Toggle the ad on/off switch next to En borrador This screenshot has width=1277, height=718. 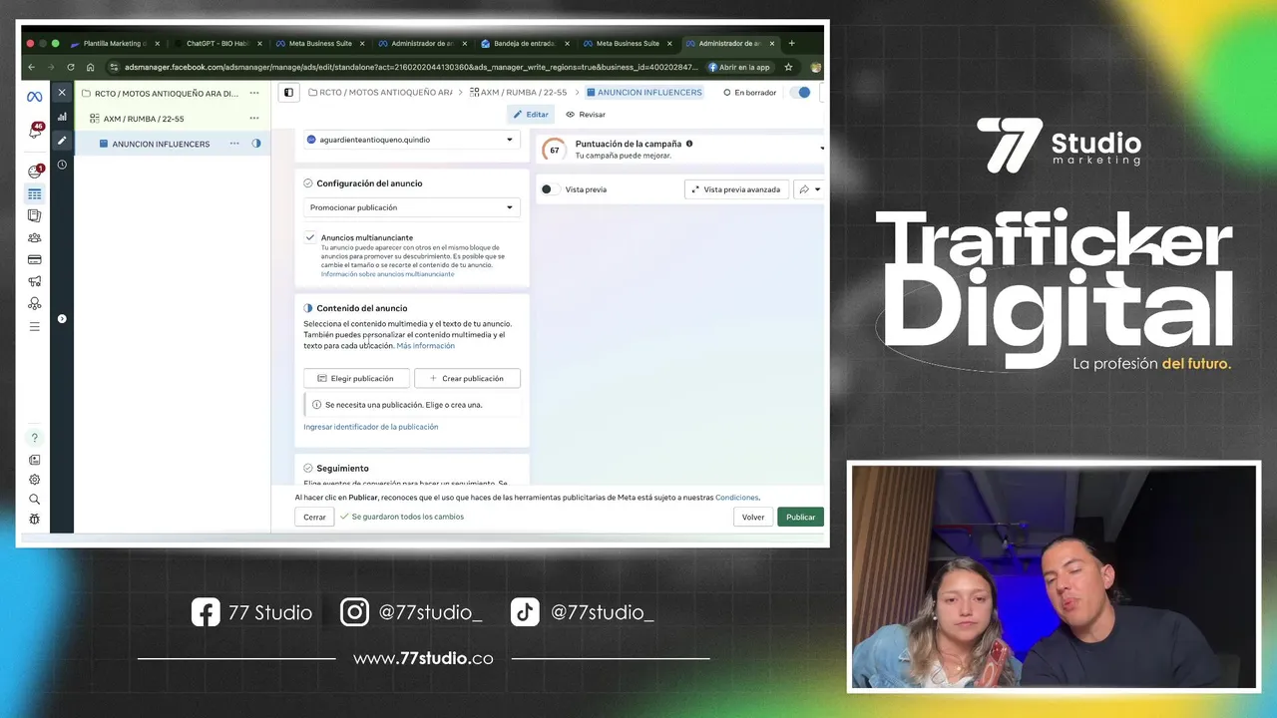click(x=800, y=93)
